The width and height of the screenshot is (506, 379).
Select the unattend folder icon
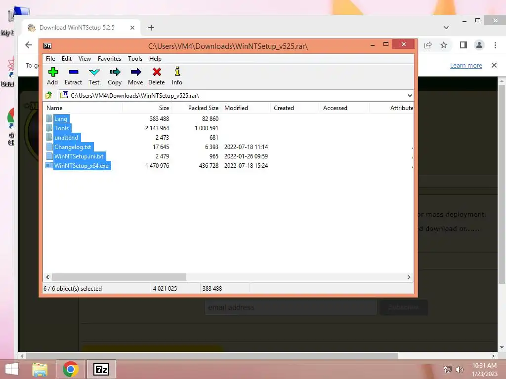pos(49,137)
